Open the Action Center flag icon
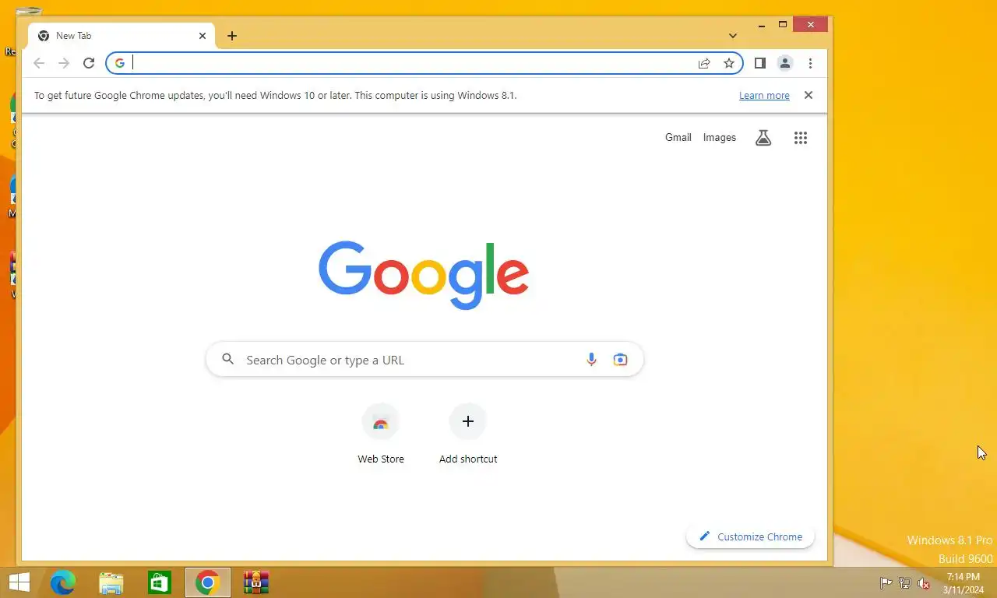The height and width of the screenshot is (598, 997). pyautogui.click(x=886, y=582)
